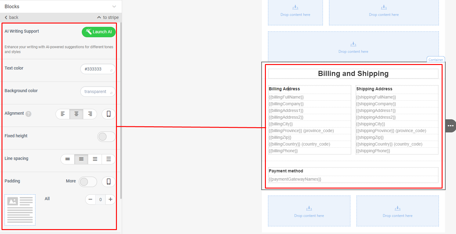The height and width of the screenshot is (234, 456).
Task: Select the tightest line spacing option
Action: (x=67, y=159)
